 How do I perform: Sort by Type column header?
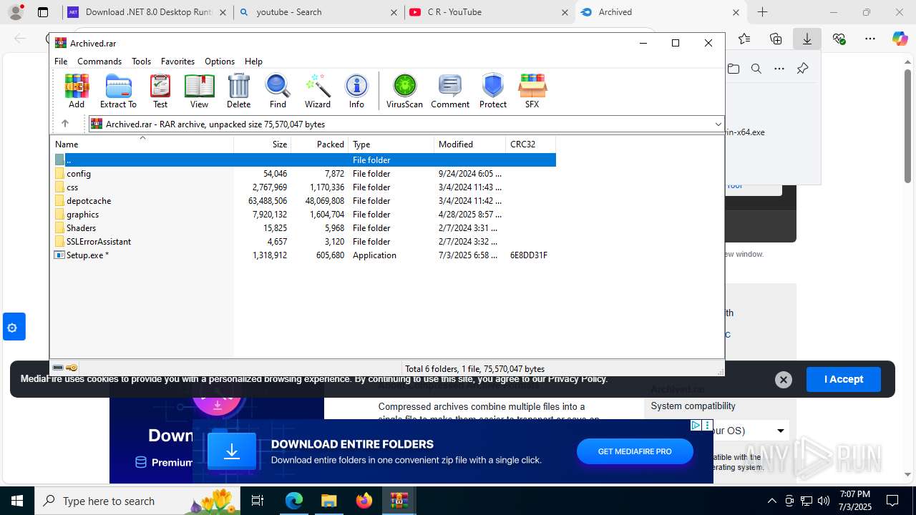(391, 144)
